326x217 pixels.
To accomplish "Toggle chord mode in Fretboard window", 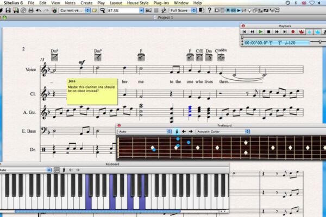I will click(177, 131).
